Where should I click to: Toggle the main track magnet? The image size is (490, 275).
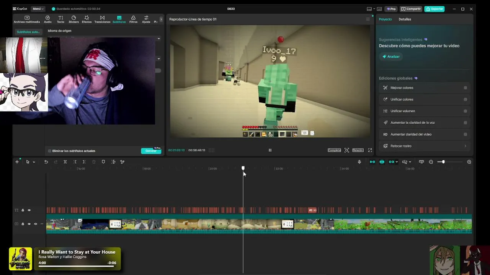372,162
